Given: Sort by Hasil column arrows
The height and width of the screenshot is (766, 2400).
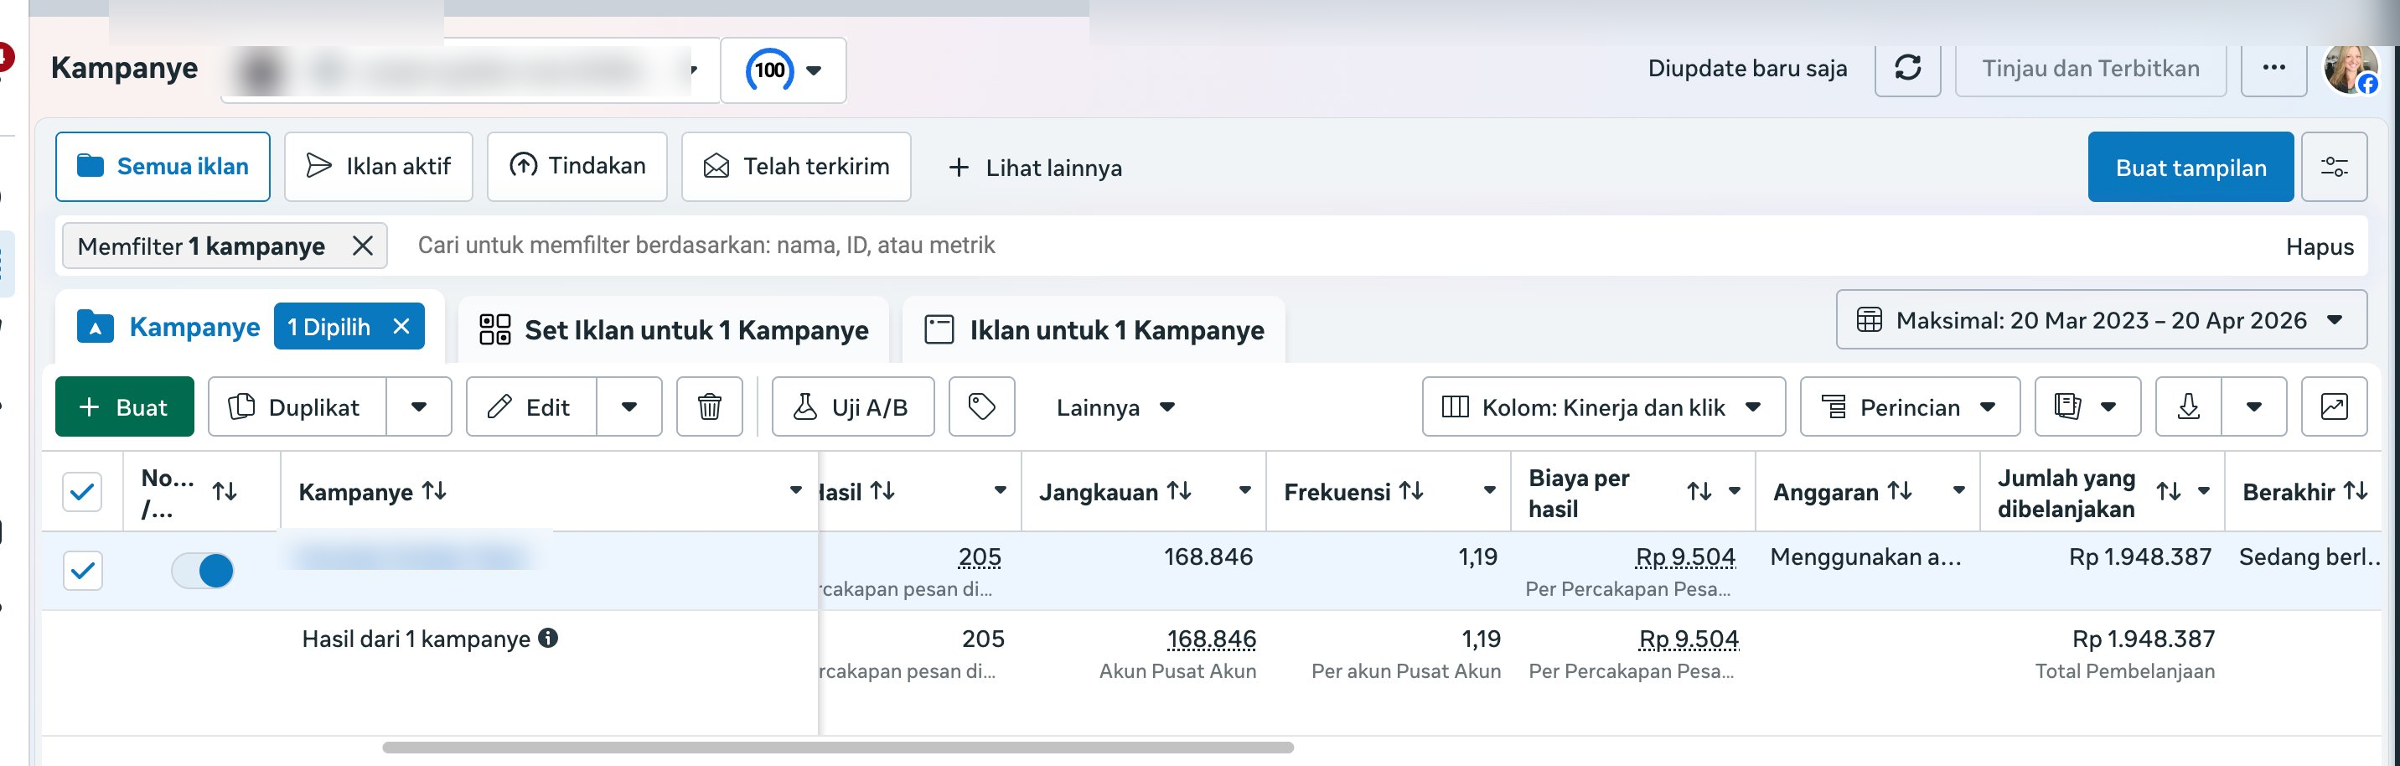Looking at the screenshot, I should coord(882,490).
